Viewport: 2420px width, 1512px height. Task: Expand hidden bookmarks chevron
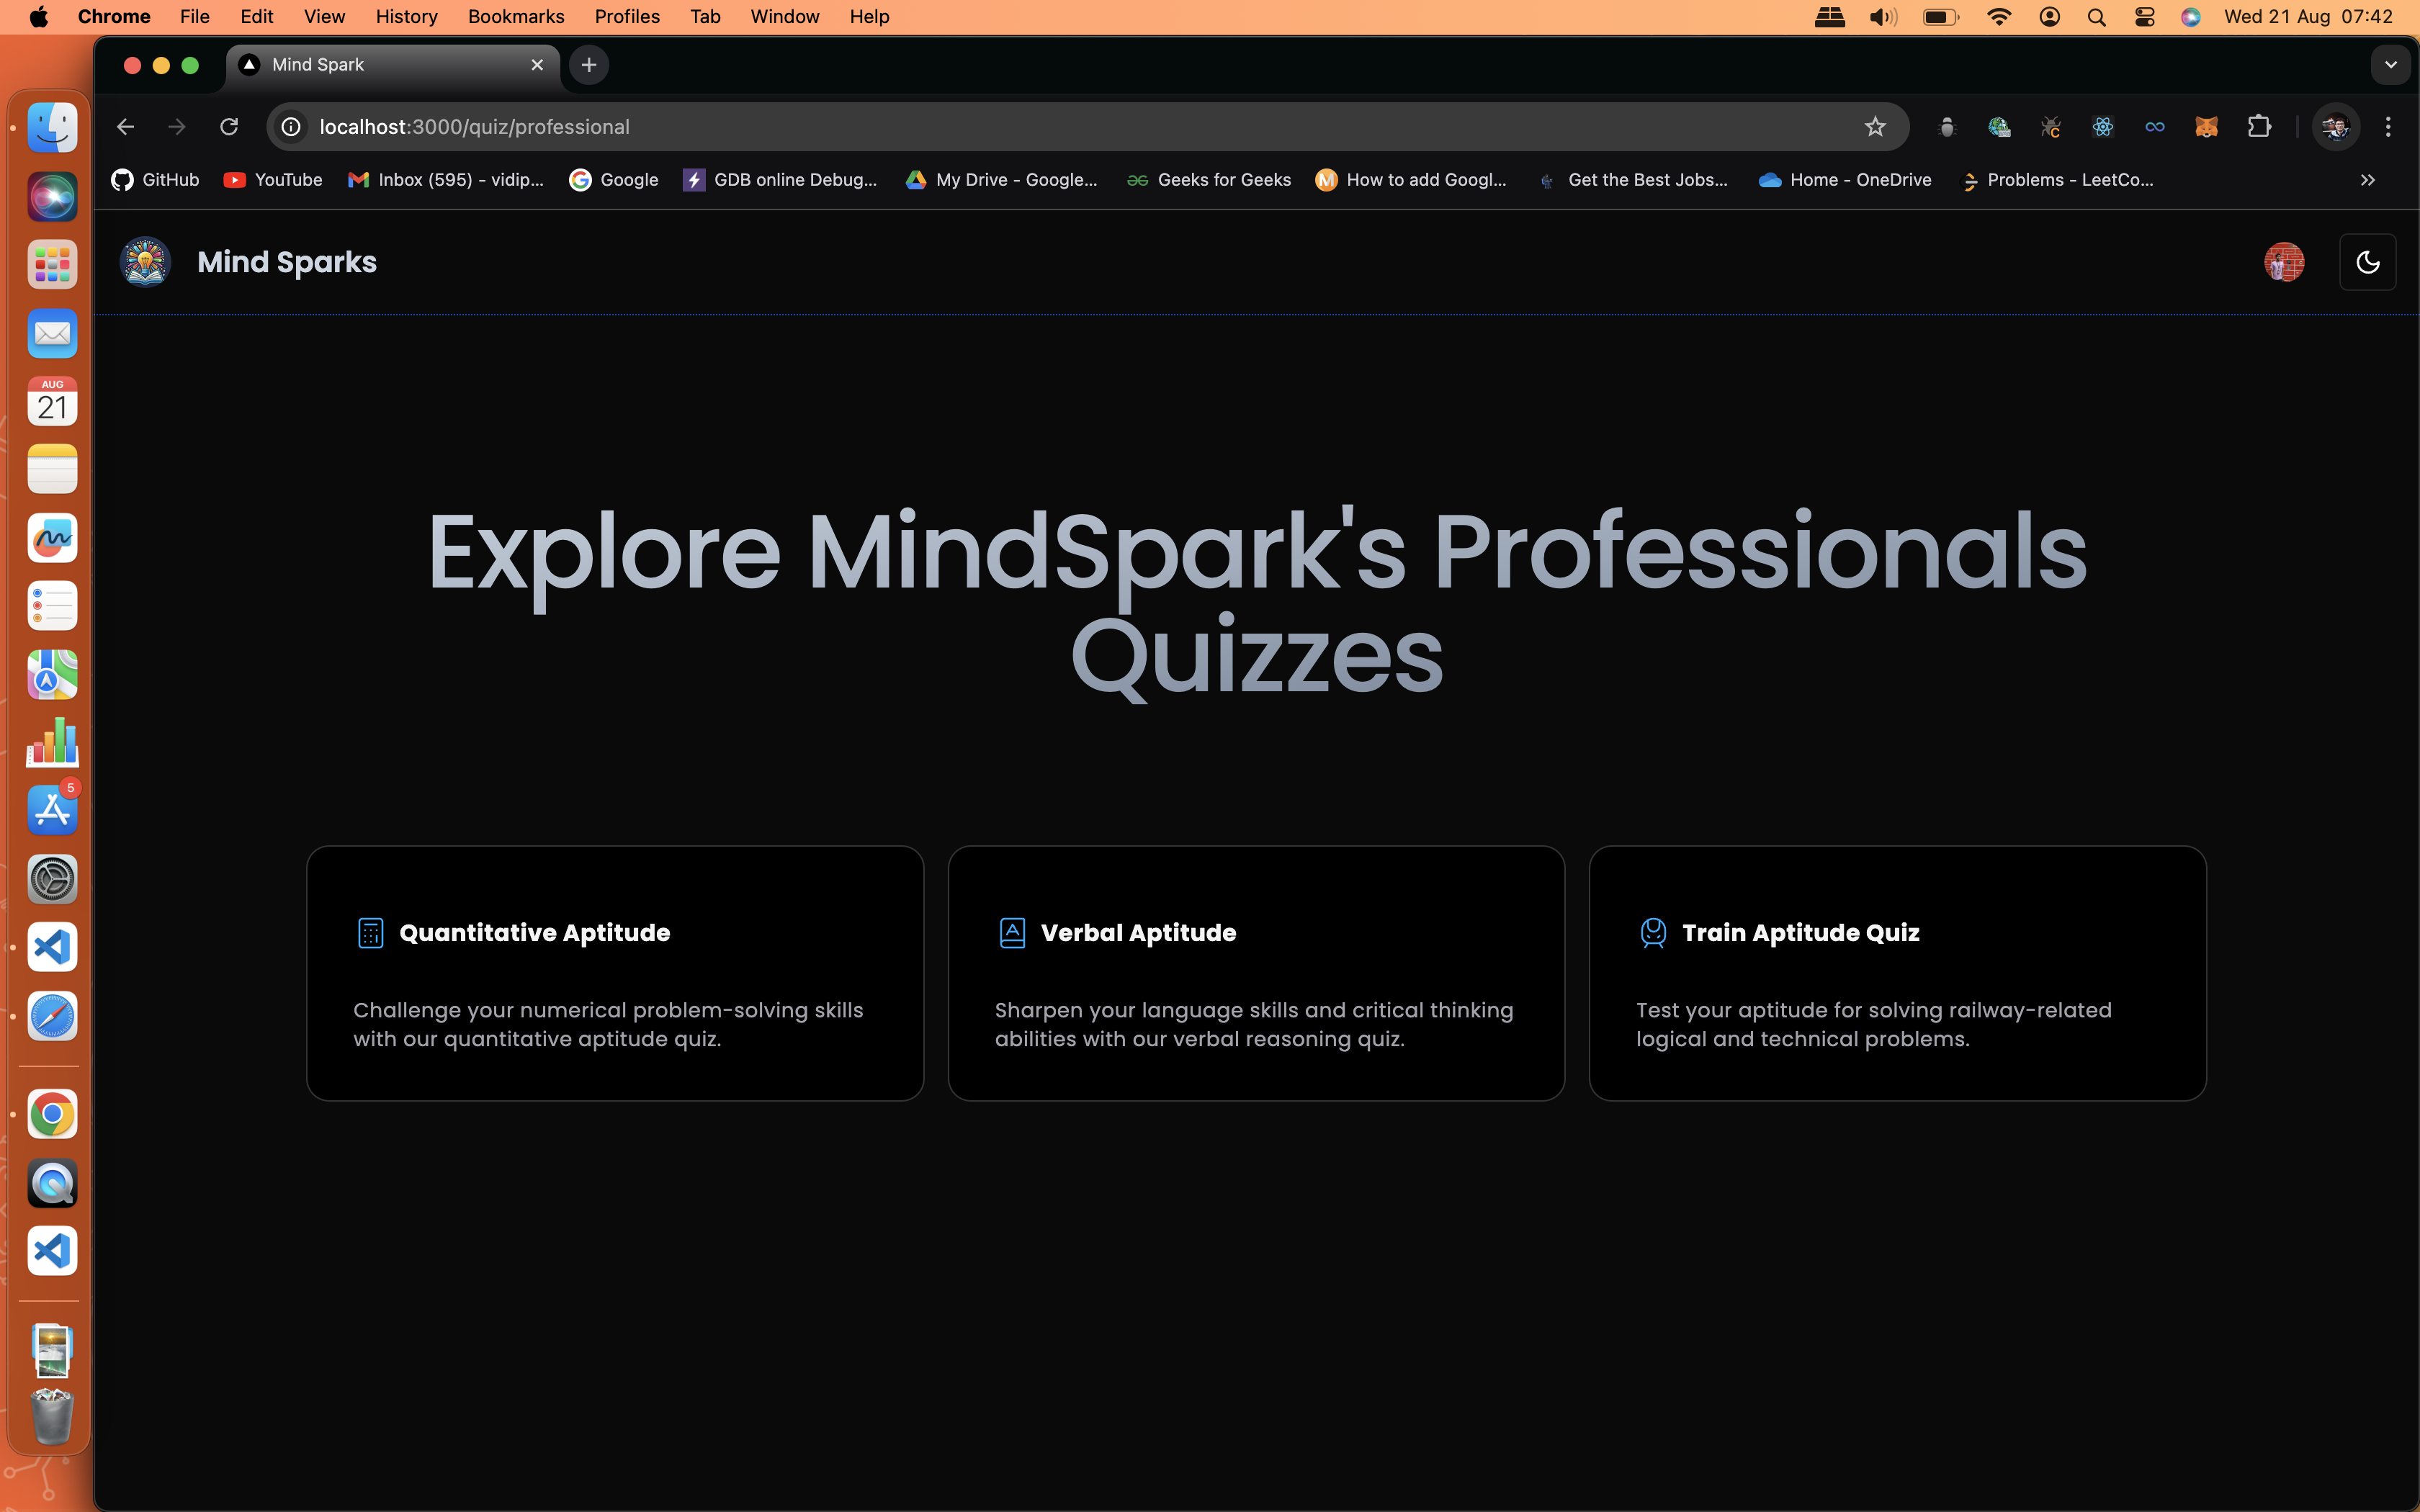(x=2367, y=180)
